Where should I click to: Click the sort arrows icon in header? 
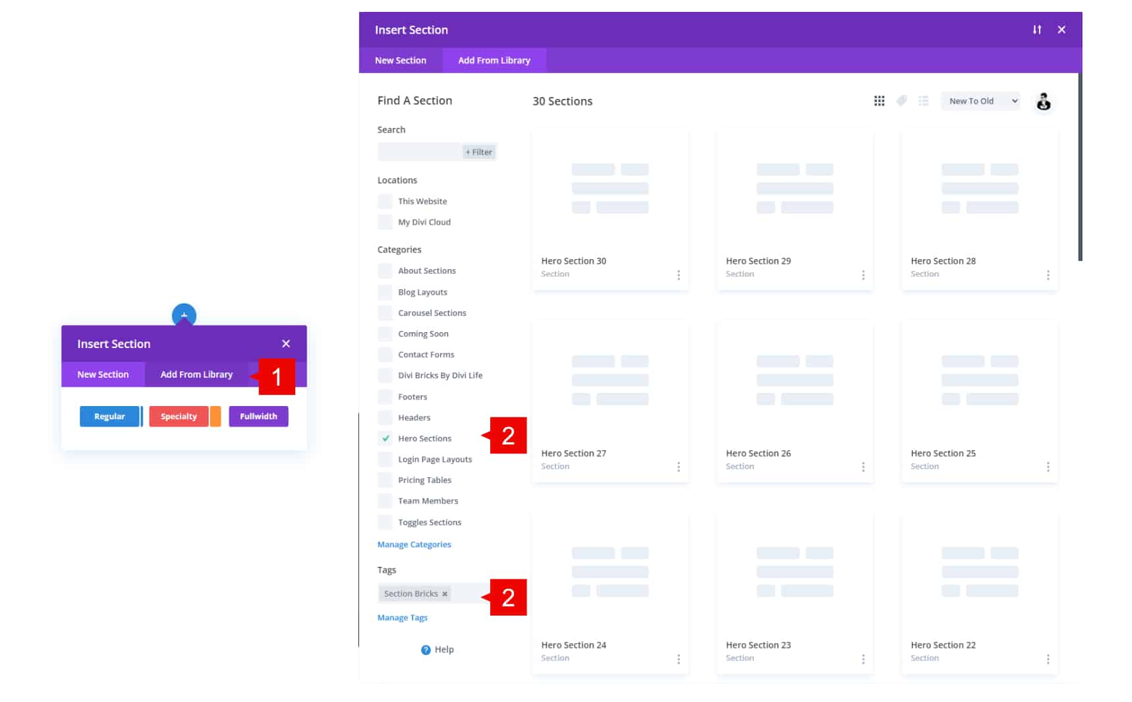click(x=1036, y=30)
